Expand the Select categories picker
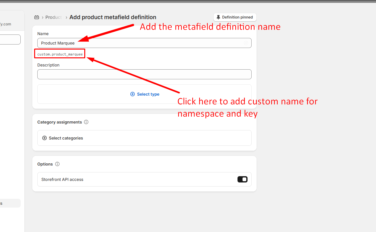This screenshot has height=232, width=376. [66, 138]
